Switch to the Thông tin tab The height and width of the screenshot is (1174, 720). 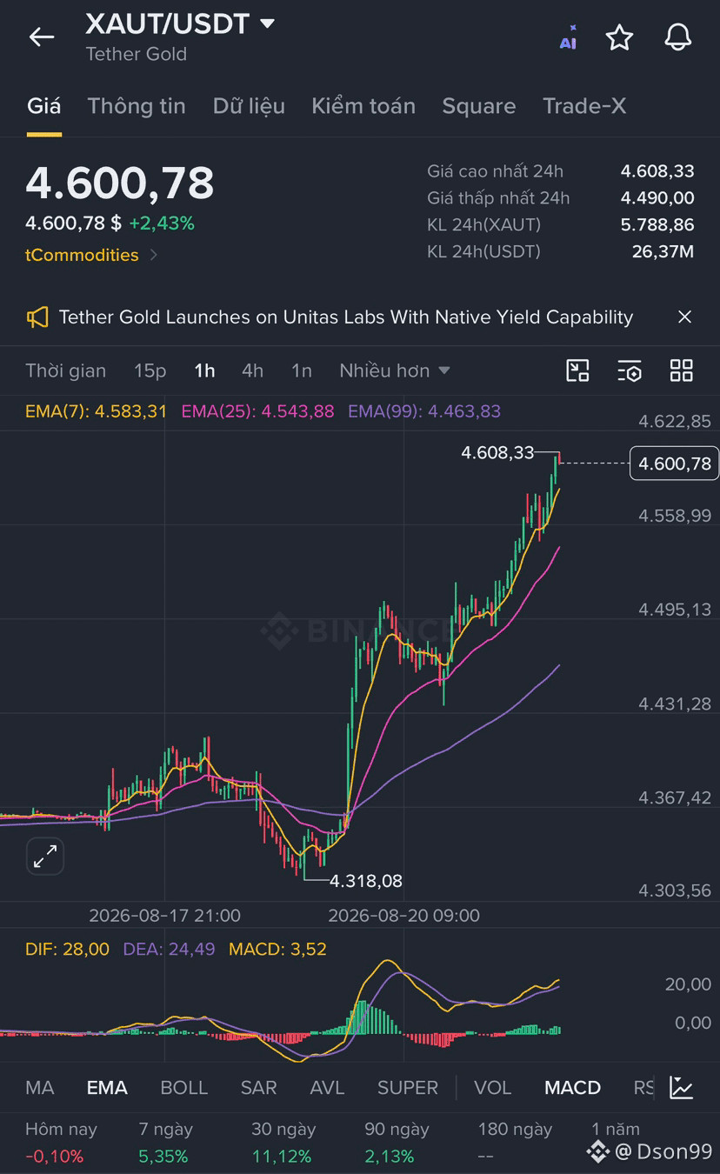coord(137,106)
